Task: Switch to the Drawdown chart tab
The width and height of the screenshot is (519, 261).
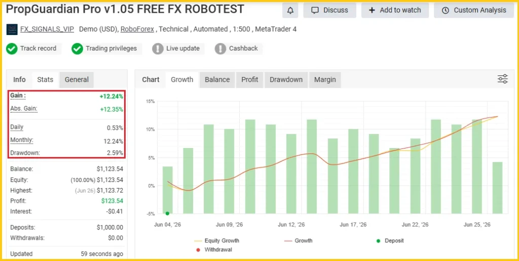Action: tap(286, 80)
